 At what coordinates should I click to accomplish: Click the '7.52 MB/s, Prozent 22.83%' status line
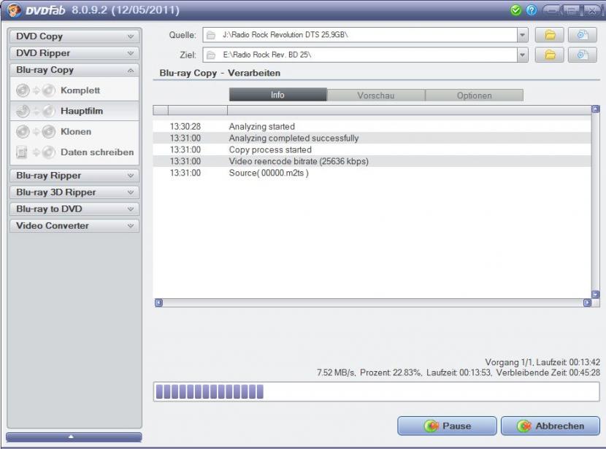[459, 372]
